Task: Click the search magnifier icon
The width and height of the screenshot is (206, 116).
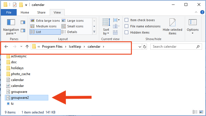Action: click(198, 47)
